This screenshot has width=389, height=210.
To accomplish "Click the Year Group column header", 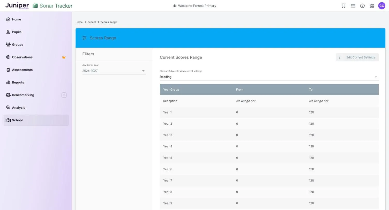I will coord(171,90).
